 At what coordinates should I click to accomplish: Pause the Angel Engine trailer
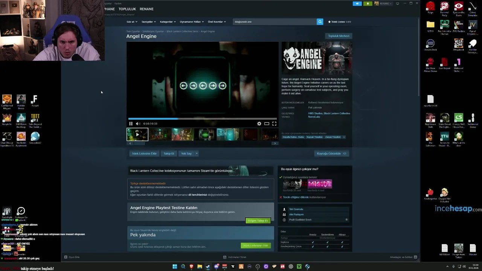[131, 123]
